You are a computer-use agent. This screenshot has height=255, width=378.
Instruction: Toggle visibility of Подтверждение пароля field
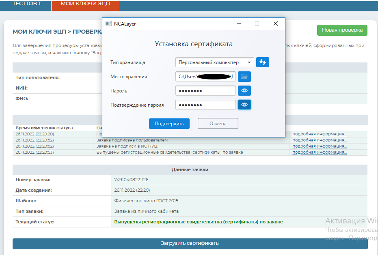pos(244,105)
